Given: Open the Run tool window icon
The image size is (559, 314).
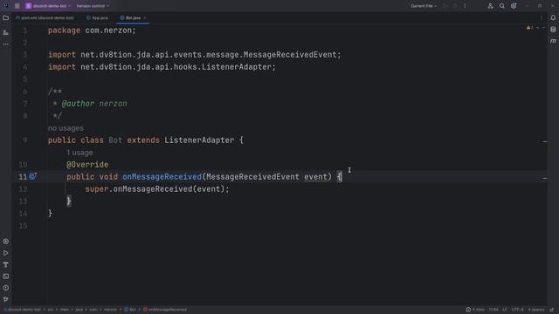Looking at the screenshot, I should coord(6,253).
